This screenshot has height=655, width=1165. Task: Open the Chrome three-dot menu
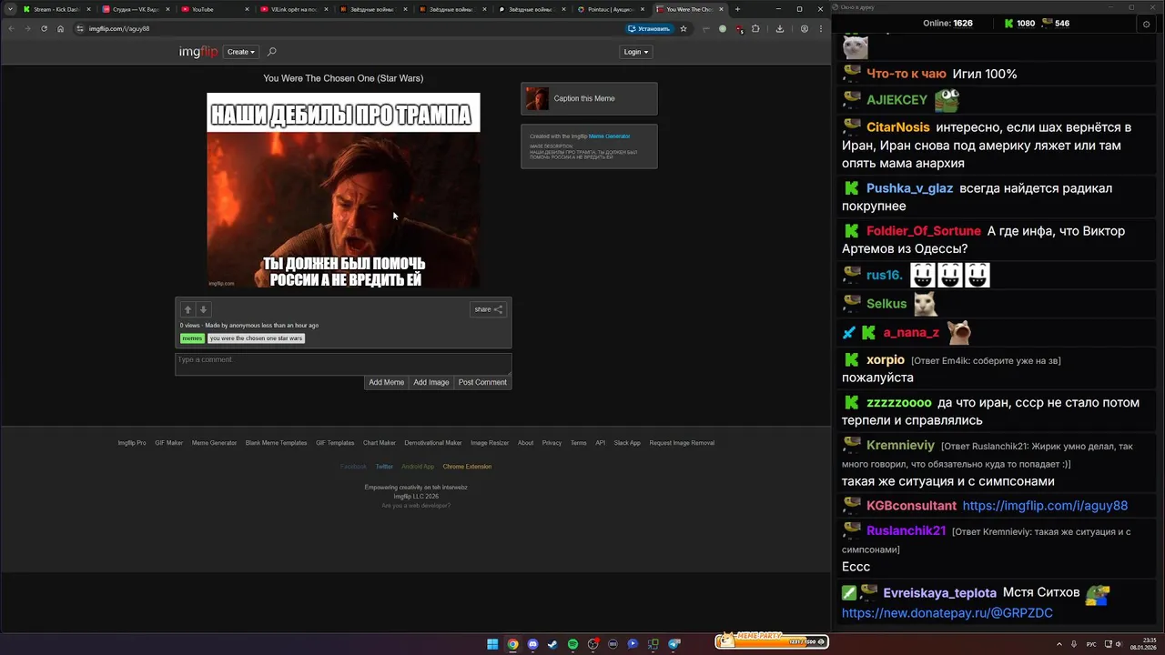click(821, 28)
